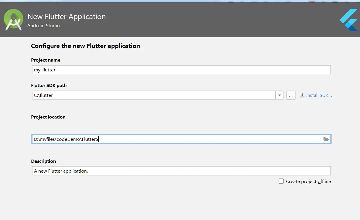Click the 'Create project offline' label text
Screen dimensions: 360x220
point(308,182)
